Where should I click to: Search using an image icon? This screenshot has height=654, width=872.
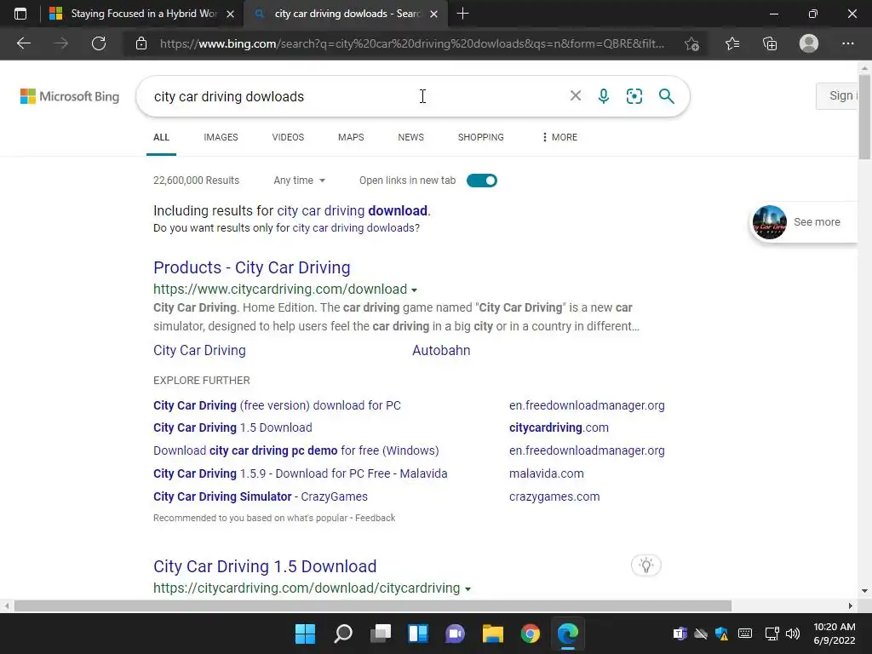(634, 96)
